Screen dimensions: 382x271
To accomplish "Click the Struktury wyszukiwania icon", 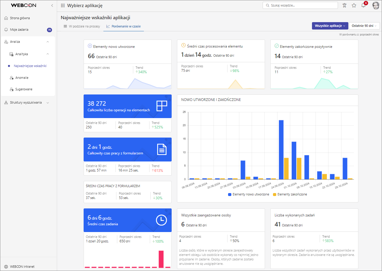I will coord(6,102).
